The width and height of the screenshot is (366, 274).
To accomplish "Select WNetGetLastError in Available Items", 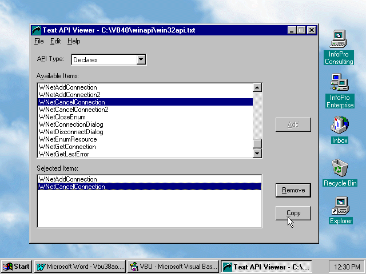I will pos(63,154).
